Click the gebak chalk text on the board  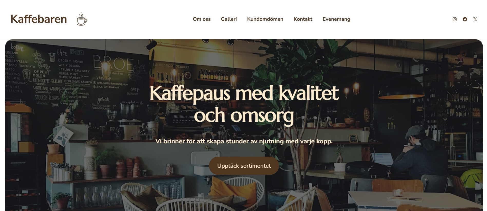tap(103, 100)
